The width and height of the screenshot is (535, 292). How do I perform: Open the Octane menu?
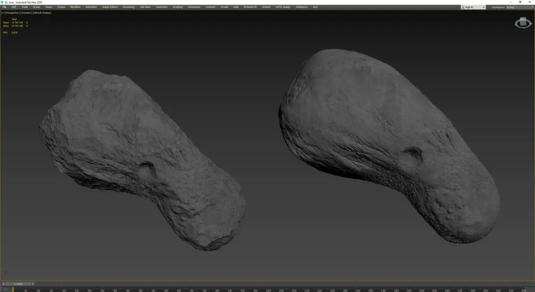pyautogui.click(x=266, y=7)
